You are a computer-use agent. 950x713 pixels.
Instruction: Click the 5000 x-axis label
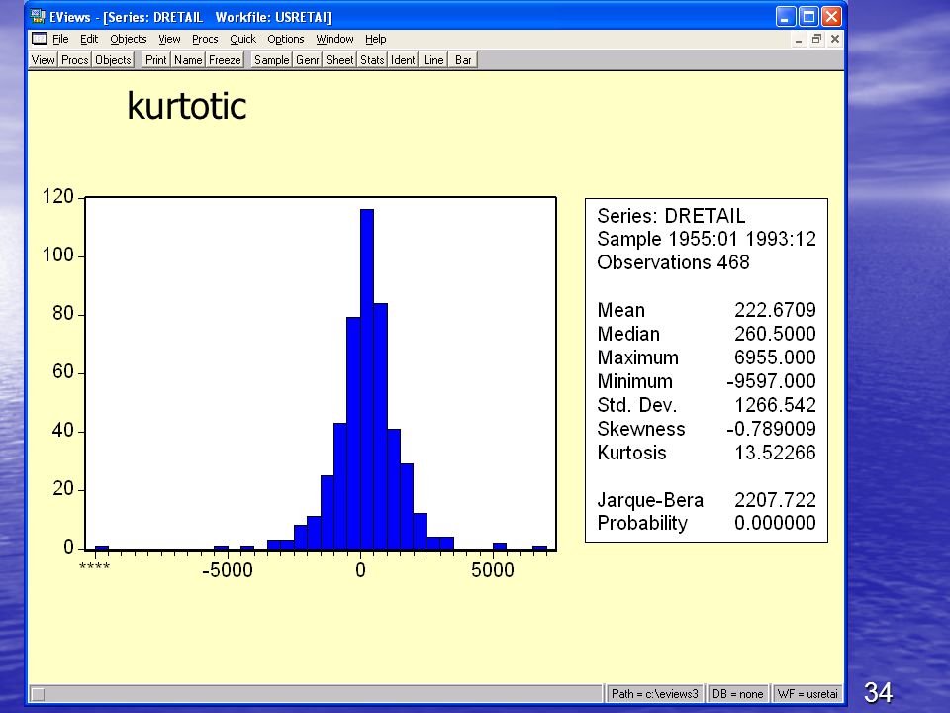click(493, 570)
